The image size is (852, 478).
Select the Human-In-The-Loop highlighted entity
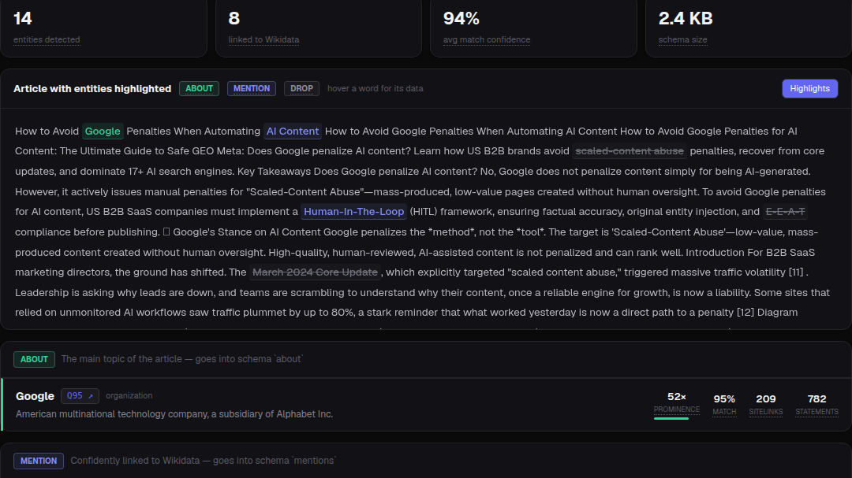point(353,212)
